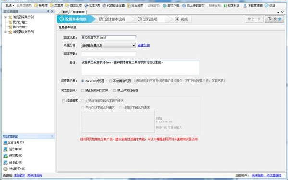Open 代理验证设置 in the toolbar
This screenshot has height=180, width=288.
pyautogui.click(x=113, y=5)
